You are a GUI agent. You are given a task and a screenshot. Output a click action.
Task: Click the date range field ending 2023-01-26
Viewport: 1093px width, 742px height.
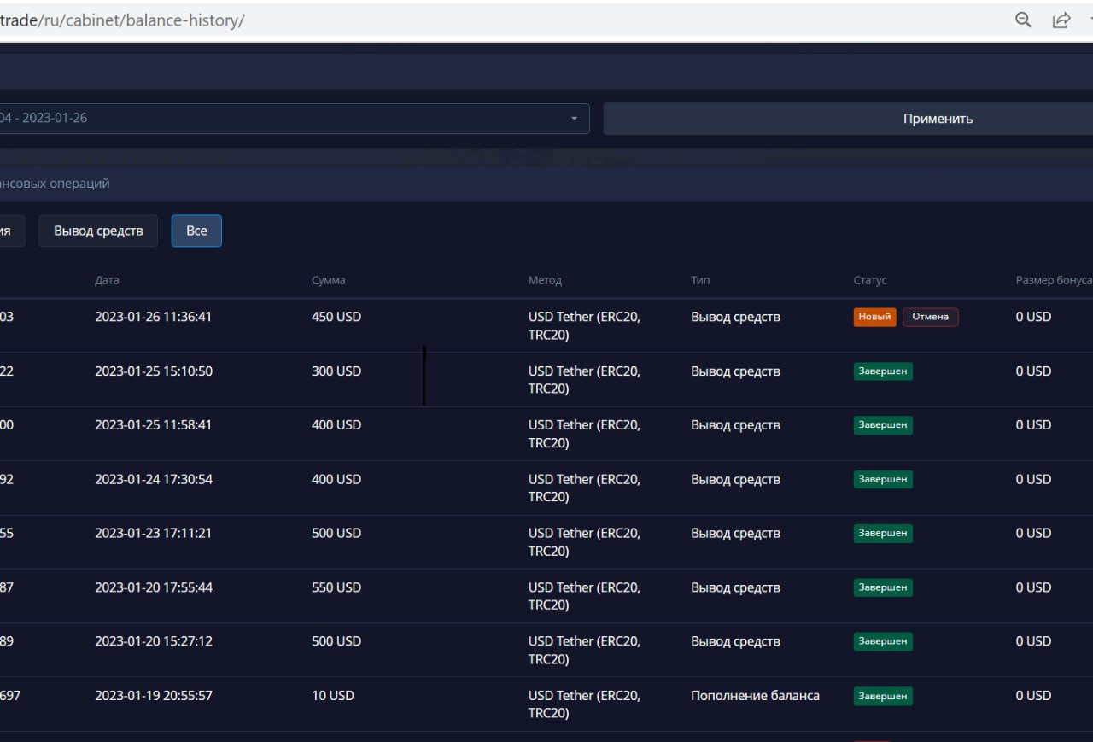(282, 119)
